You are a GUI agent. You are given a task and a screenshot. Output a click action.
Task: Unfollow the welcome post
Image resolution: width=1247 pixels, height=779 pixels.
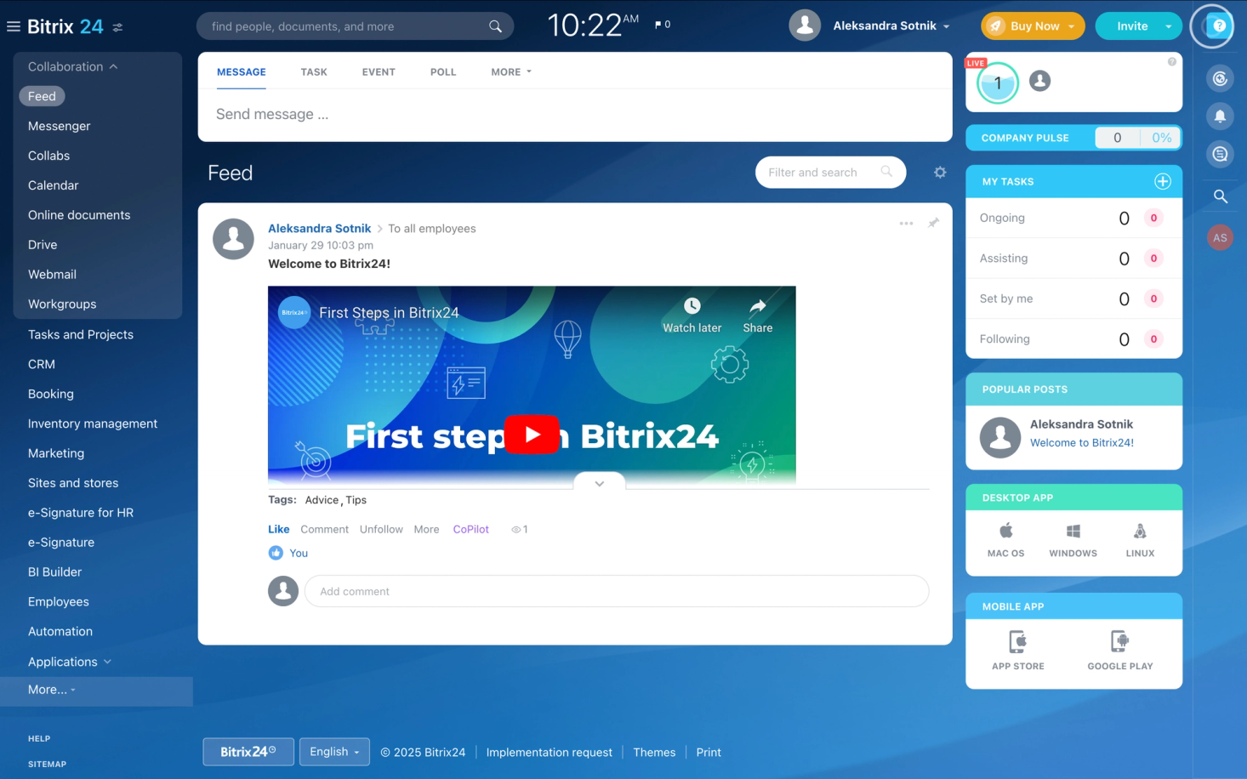click(x=381, y=529)
